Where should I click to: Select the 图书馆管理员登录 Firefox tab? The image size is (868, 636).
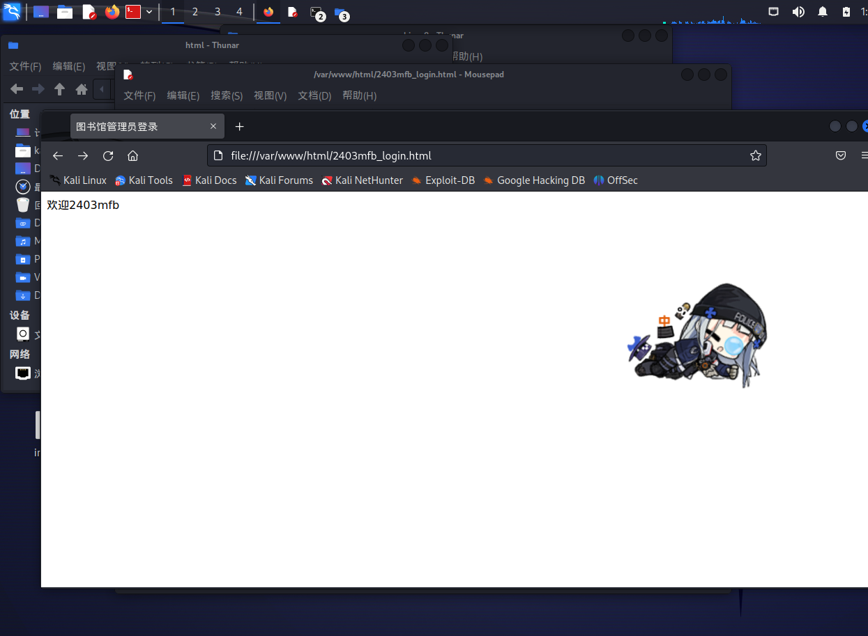pos(147,126)
